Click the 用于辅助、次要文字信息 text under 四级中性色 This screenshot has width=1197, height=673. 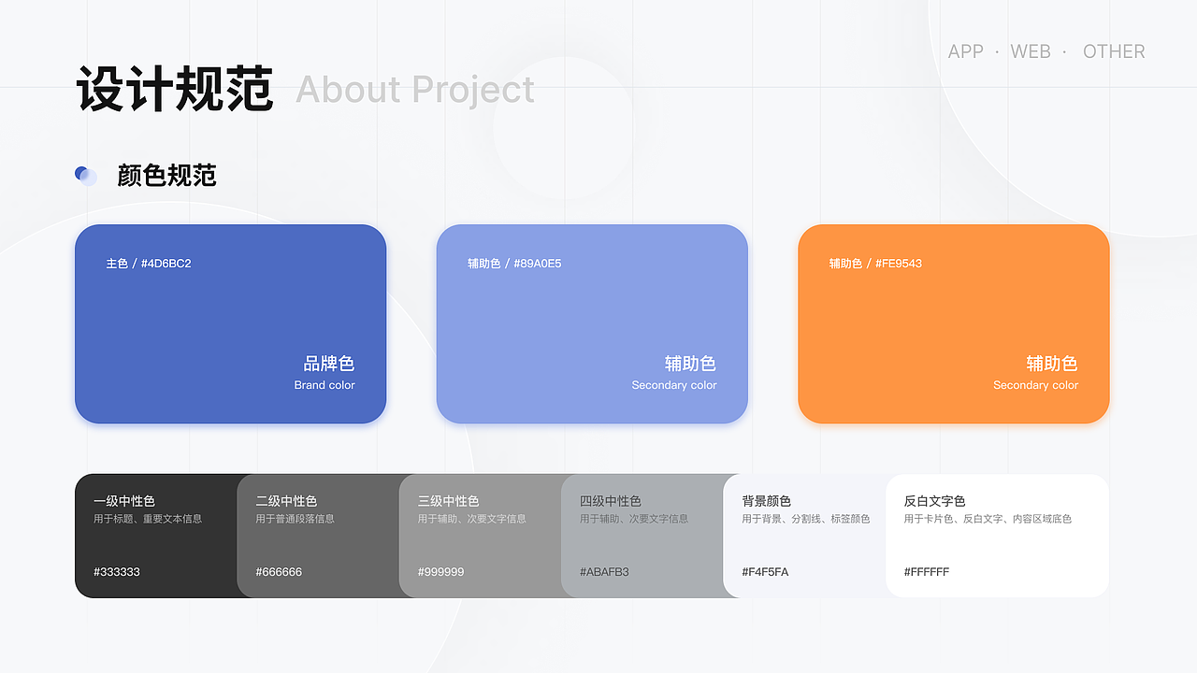pos(634,519)
